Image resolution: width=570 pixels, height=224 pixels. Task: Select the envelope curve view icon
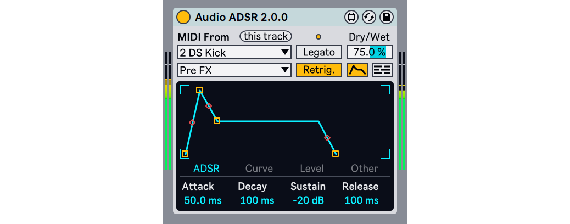pos(357,70)
